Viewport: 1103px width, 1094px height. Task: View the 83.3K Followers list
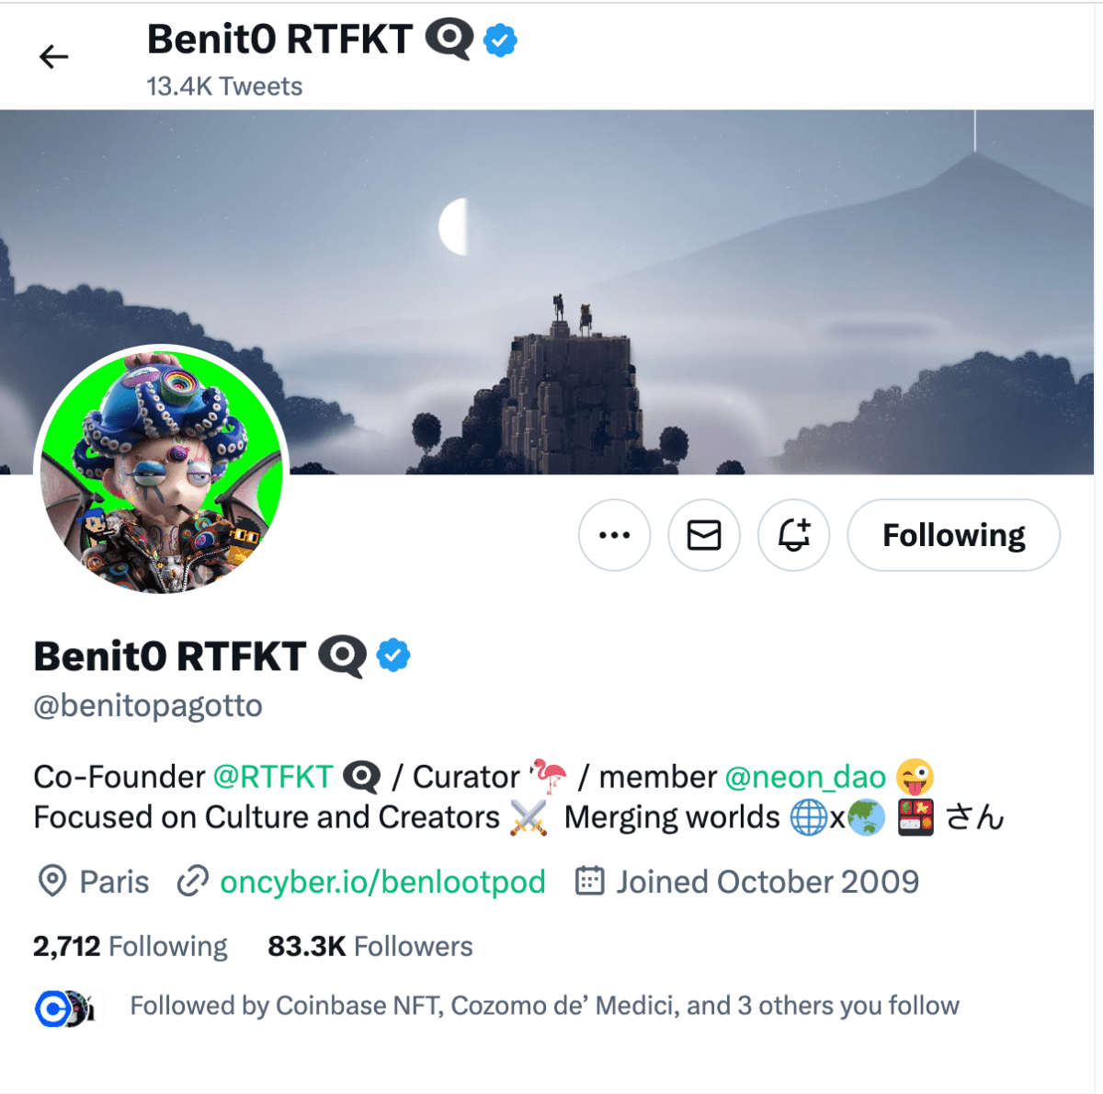click(370, 946)
